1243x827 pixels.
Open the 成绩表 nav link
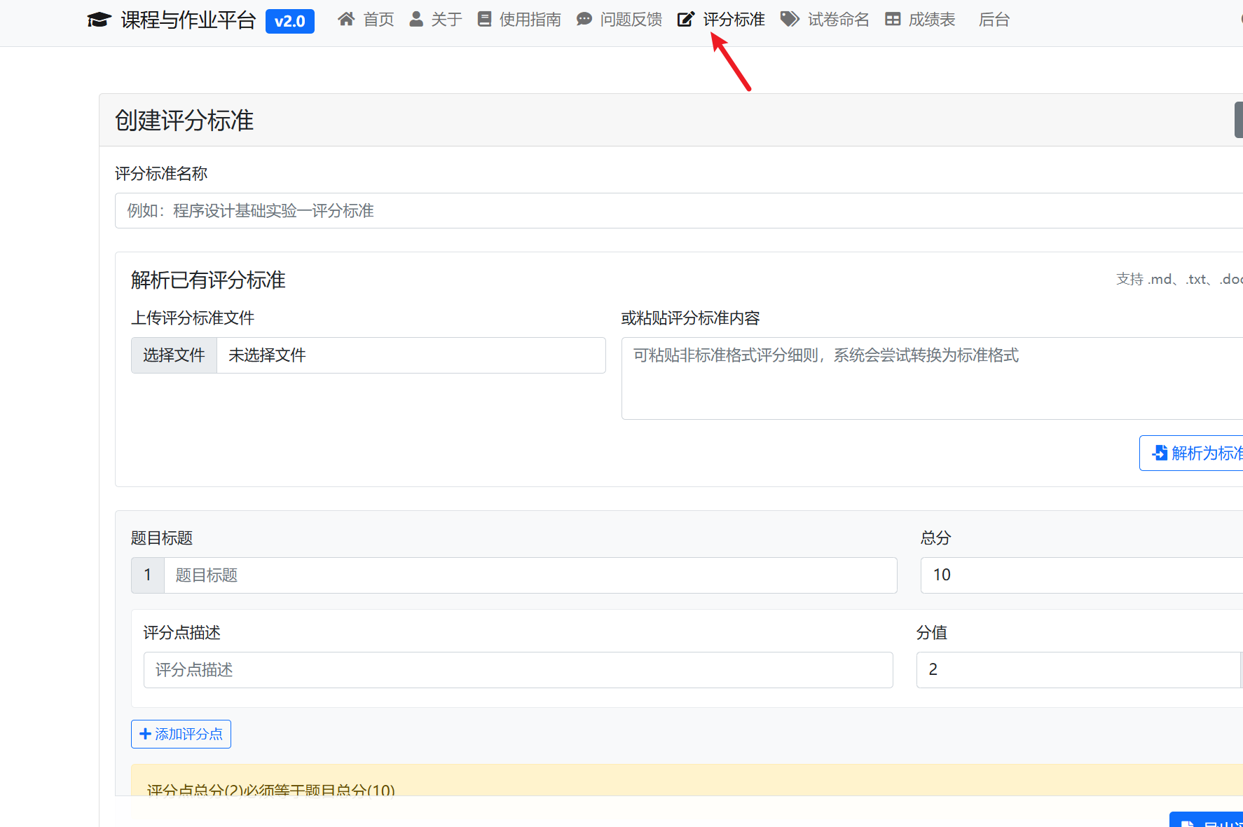pyautogui.click(x=920, y=20)
